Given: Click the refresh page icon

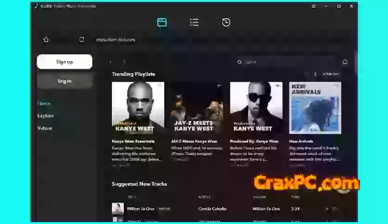Looking at the screenshot, I should pyautogui.click(x=82, y=39).
